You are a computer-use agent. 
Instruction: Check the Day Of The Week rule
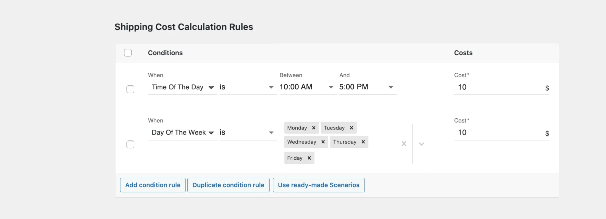point(130,144)
